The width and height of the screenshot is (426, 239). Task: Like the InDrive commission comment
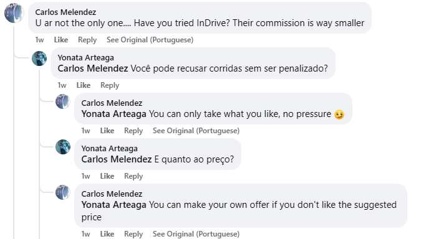coord(61,40)
